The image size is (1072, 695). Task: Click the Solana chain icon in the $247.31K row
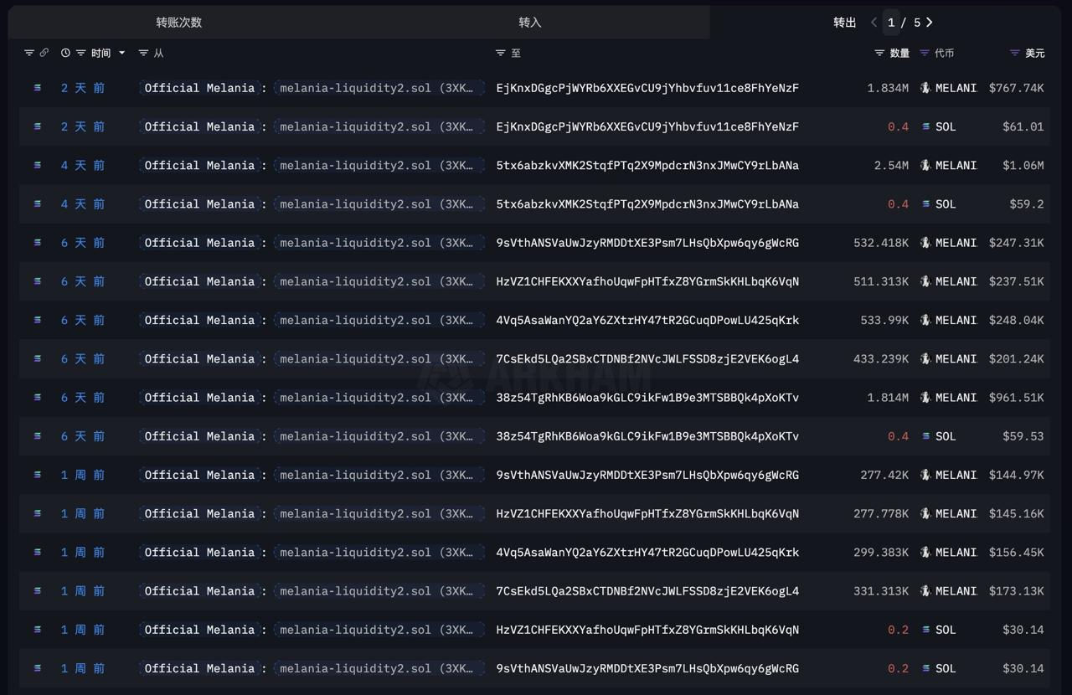pos(37,243)
